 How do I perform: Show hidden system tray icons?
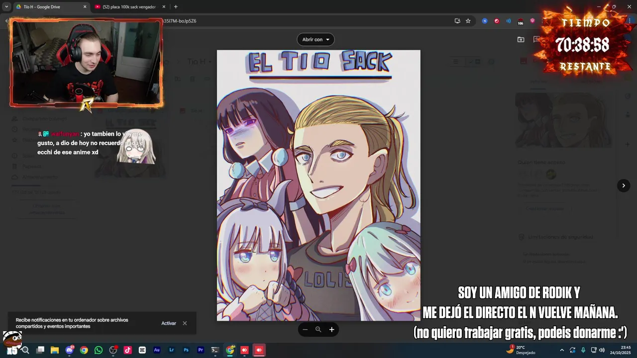562,350
